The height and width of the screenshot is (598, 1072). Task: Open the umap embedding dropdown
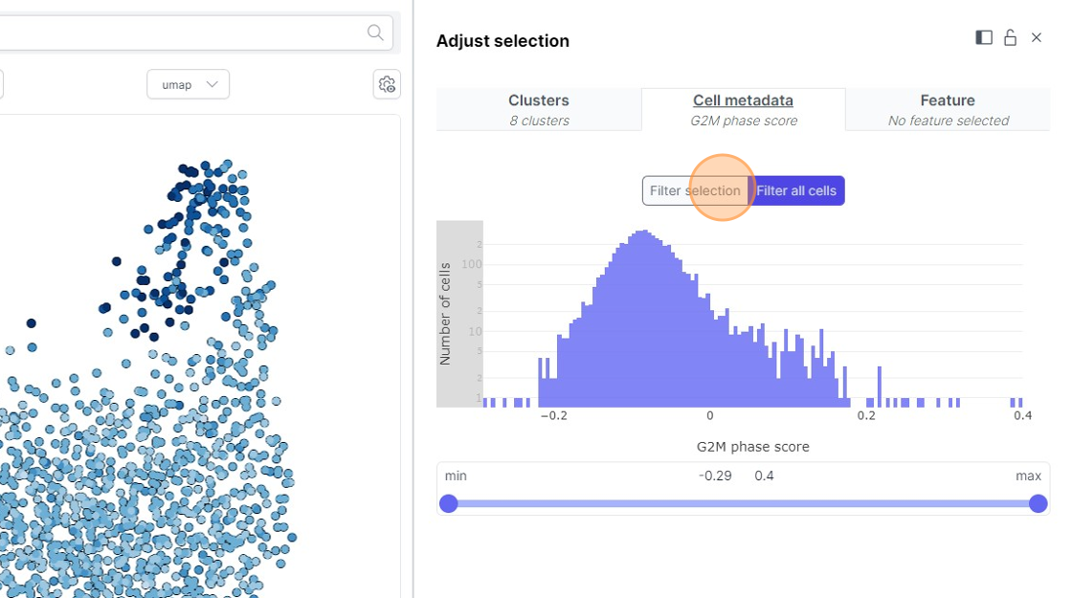(x=188, y=84)
